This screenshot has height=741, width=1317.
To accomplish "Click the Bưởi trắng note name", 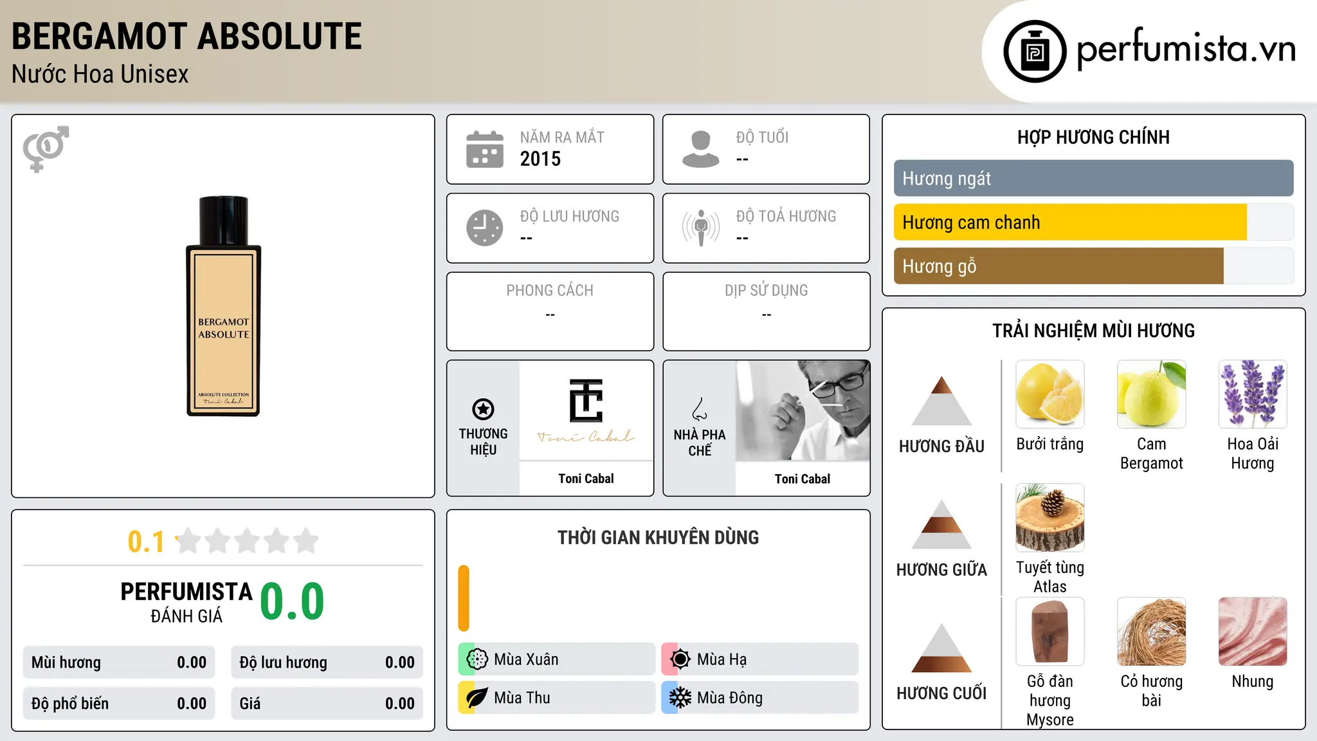I will [x=1050, y=444].
